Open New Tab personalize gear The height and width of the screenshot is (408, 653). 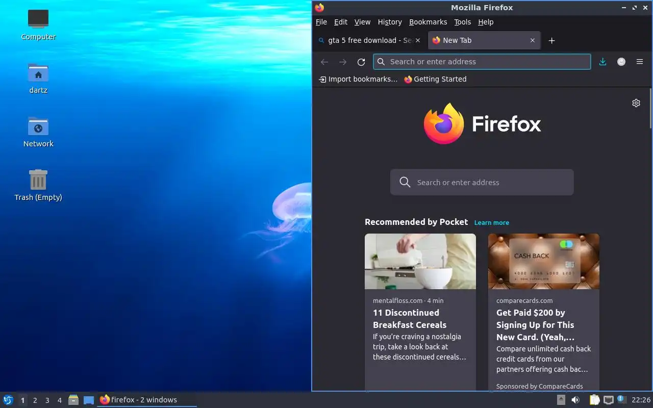point(636,103)
